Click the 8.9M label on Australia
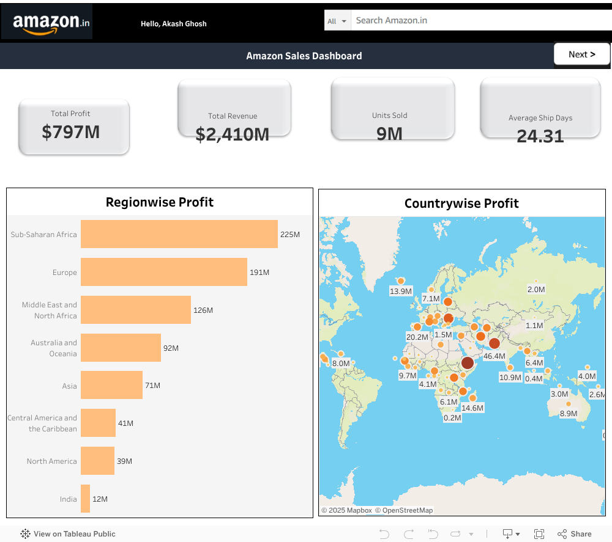The image size is (612, 542). 569,414
